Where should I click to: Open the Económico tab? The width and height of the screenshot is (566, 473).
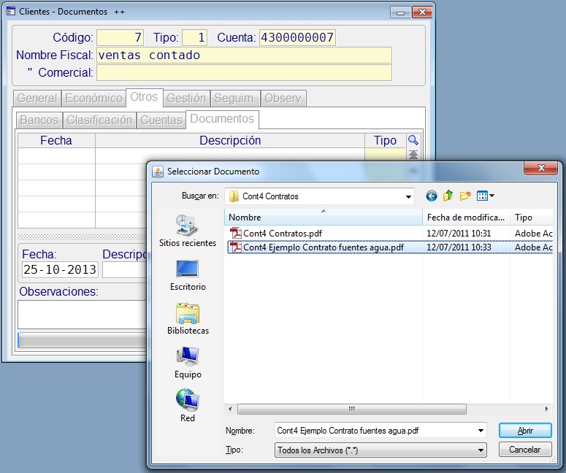[x=93, y=98]
